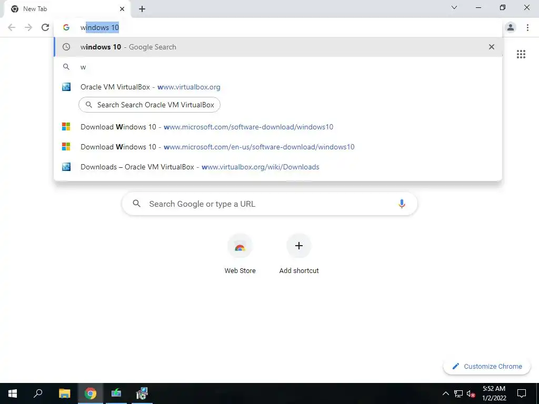Click the muted volume tray icon

tap(471, 393)
